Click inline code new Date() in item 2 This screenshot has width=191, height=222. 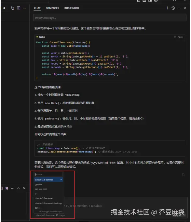[x=53, y=103]
